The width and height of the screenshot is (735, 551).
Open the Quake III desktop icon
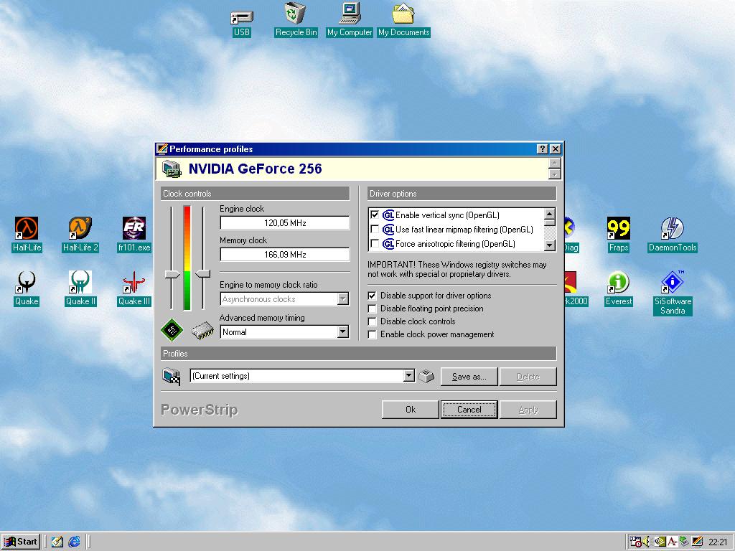[x=134, y=283]
